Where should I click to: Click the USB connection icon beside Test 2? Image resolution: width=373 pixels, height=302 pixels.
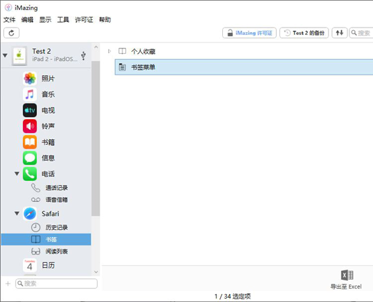click(83, 56)
